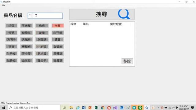
Task: Click the teal star app taskbar icon
Action: click(134, 108)
